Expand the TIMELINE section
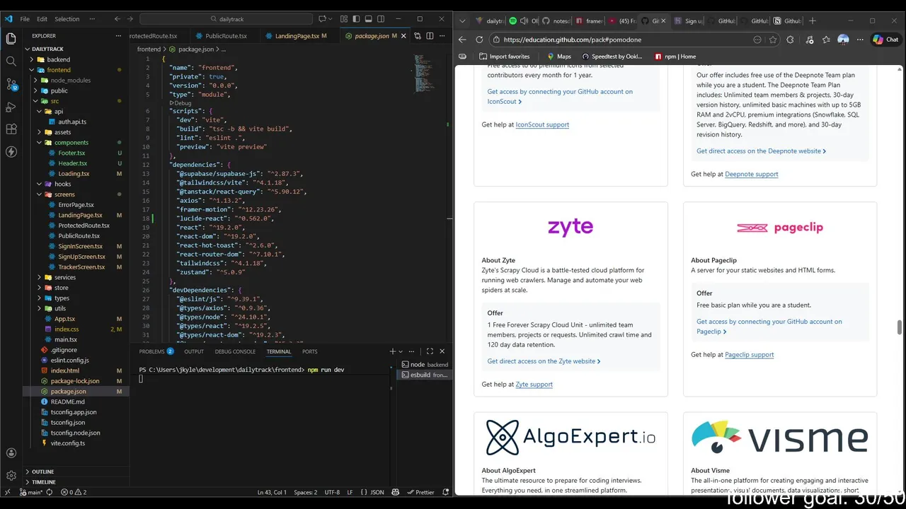 (44, 482)
